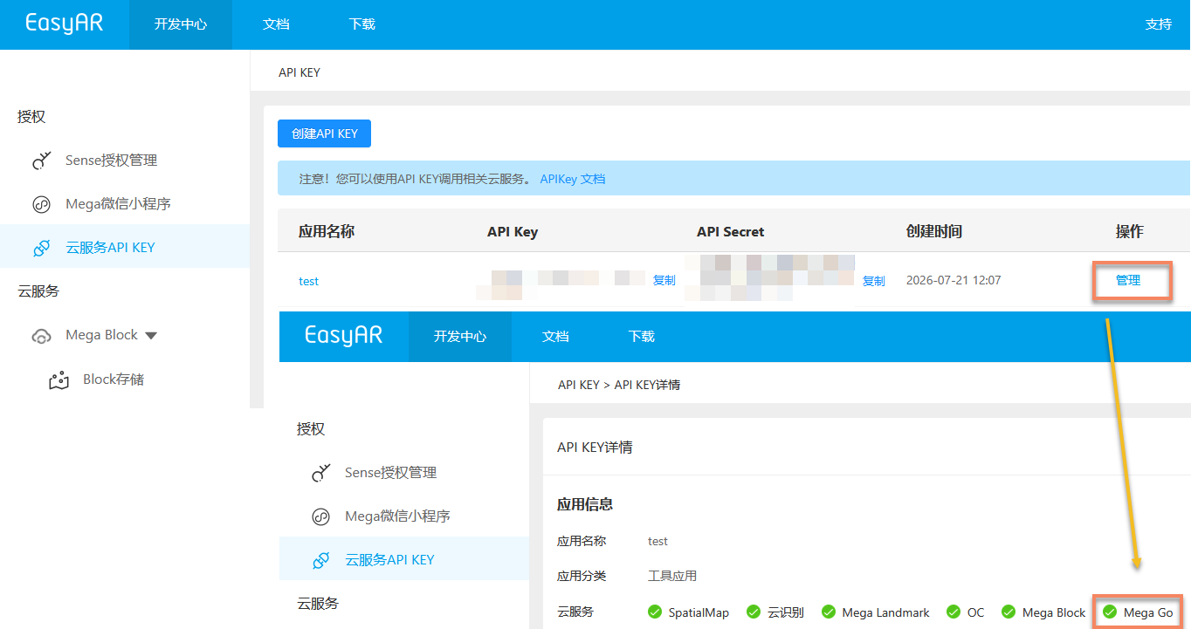Image resolution: width=1191 pixels, height=629 pixels.
Task: Click the green check icon beside 云识别
Action: 754,612
